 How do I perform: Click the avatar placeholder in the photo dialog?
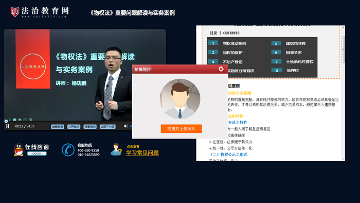point(180,99)
